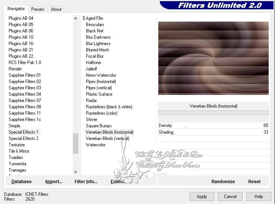275x204 pixels.
Task: Choose the Binoculars filter
Action: pos(95,25)
